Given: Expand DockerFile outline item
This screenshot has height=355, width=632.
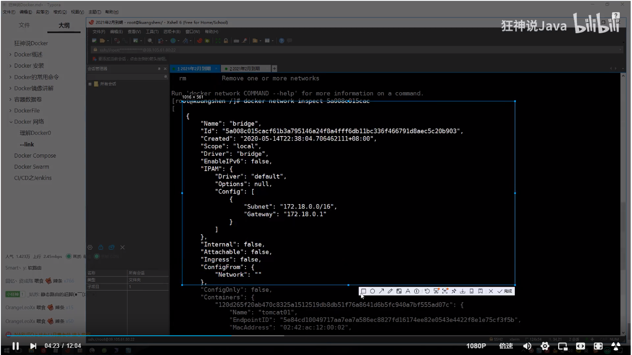Looking at the screenshot, I should click(10, 111).
